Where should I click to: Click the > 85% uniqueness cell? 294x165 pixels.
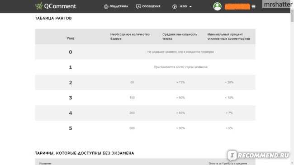[x=180, y=113]
